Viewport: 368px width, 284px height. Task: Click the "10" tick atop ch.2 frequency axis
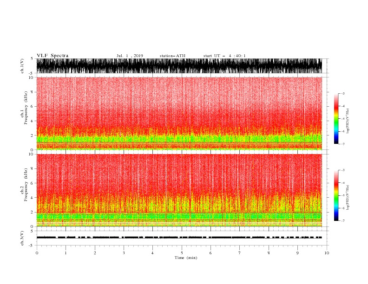pos(31,154)
